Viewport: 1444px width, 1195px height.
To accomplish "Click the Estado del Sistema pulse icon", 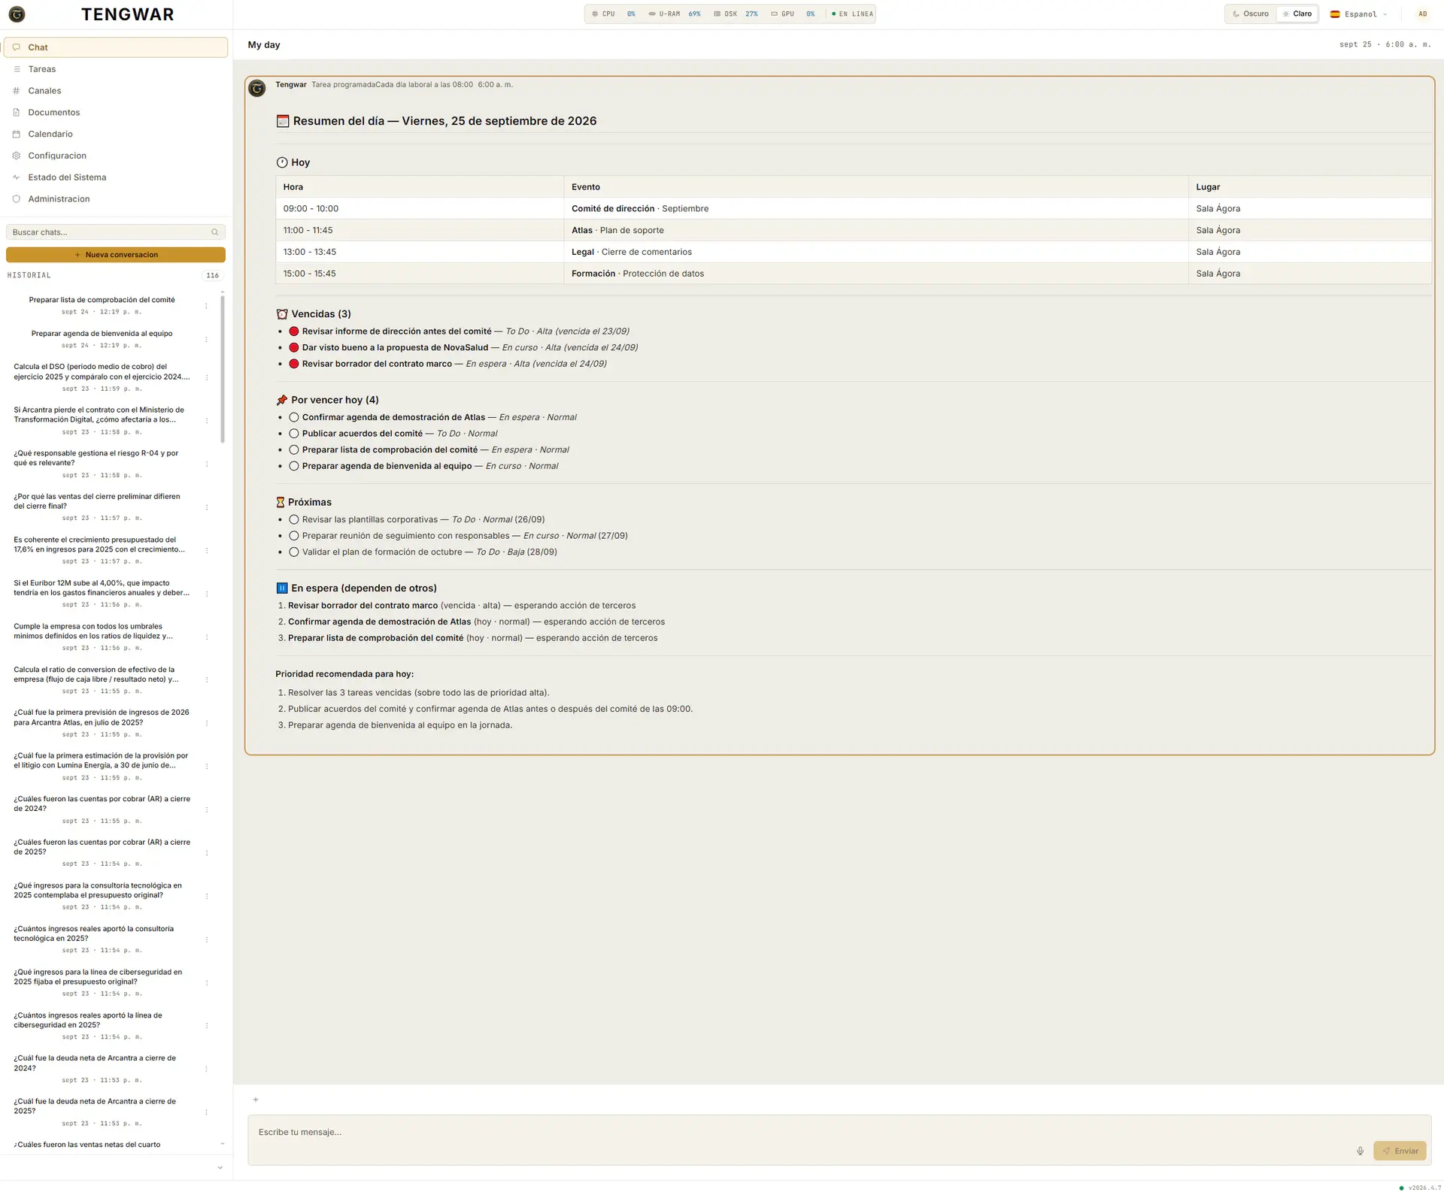I will pos(17,177).
